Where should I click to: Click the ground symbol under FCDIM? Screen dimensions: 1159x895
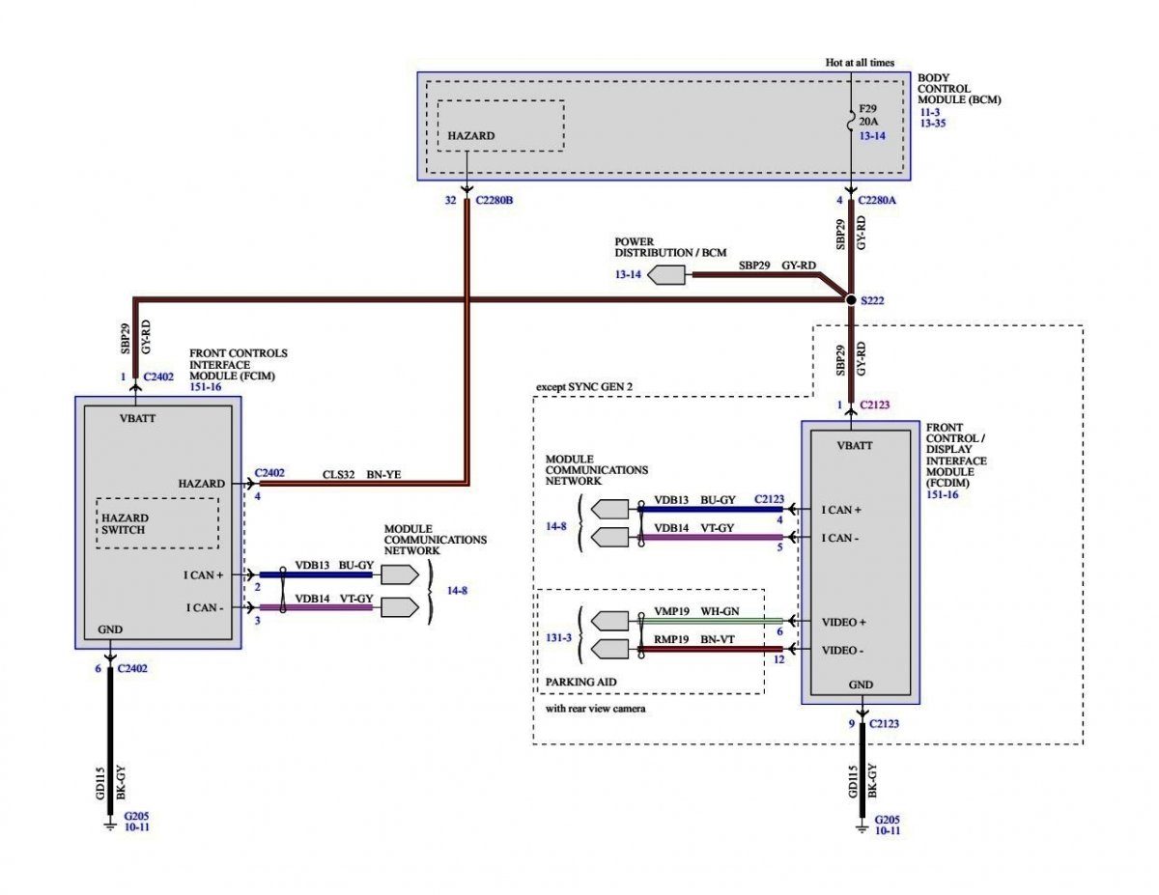862,825
